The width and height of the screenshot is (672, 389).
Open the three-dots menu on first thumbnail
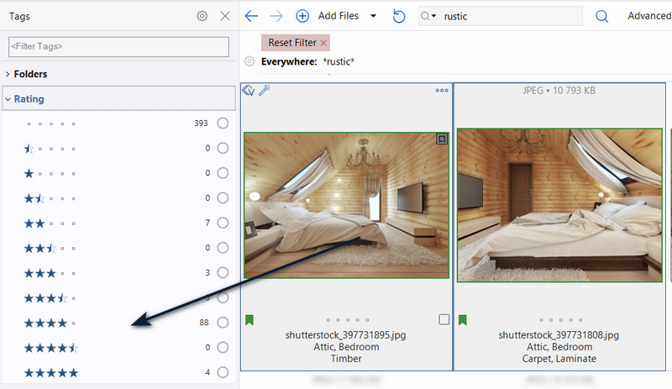(442, 91)
